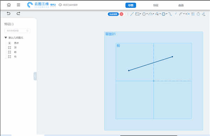Click the blue finish-sketch button
This screenshot has height=136, width=210.
click(x=113, y=14)
